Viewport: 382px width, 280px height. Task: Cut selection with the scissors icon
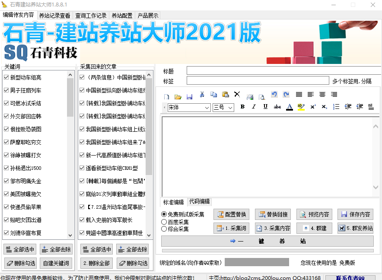[x=202, y=94]
